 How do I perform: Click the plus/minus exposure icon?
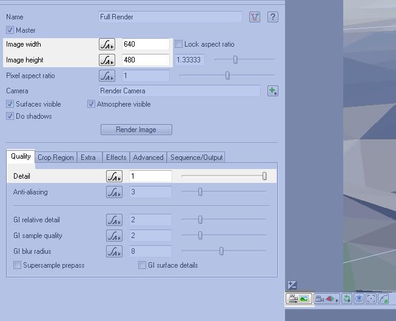click(x=292, y=285)
